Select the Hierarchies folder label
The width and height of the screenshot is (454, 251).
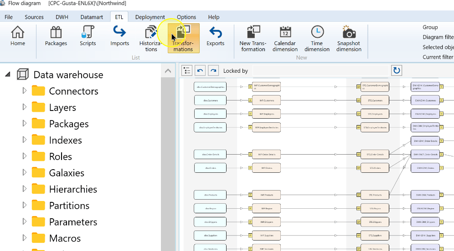pyautogui.click(x=73, y=189)
